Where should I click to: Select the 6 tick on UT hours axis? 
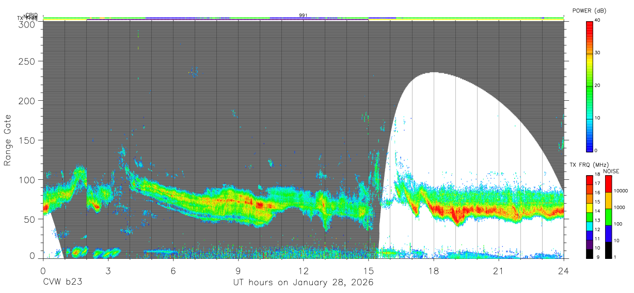point(173,271)
